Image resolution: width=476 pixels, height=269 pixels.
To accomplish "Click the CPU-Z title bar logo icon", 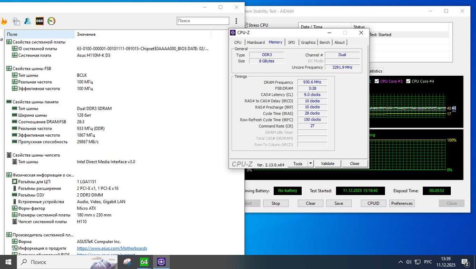I will coord(233,32).
